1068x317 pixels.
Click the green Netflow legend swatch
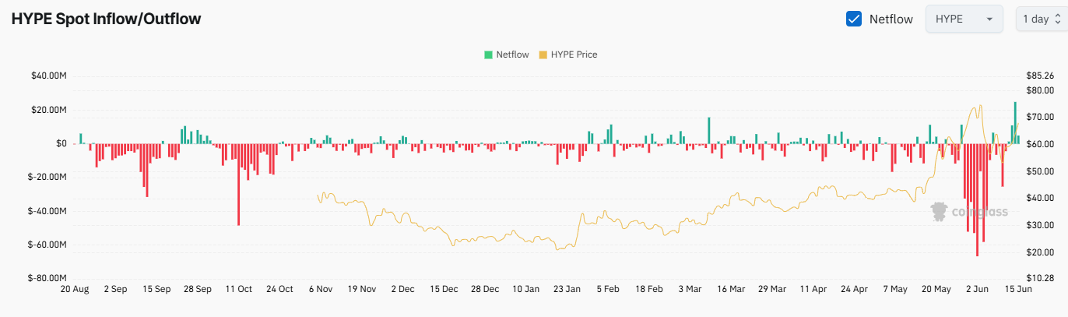click(x=489, y=55)
